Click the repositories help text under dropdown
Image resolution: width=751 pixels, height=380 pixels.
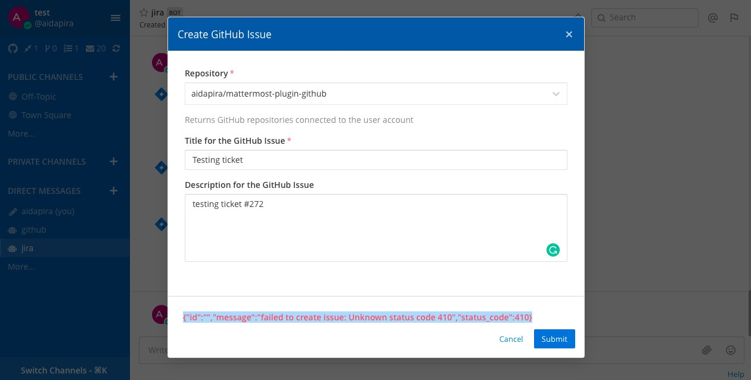299,120
